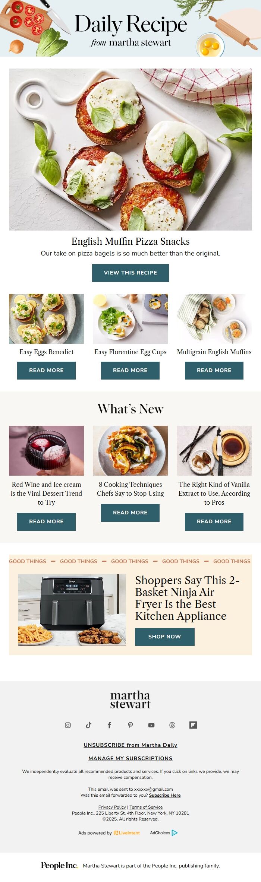This screenshot has width=261, height=882.
Task: Open the Terms of Service link
Action: pos(146,807)
